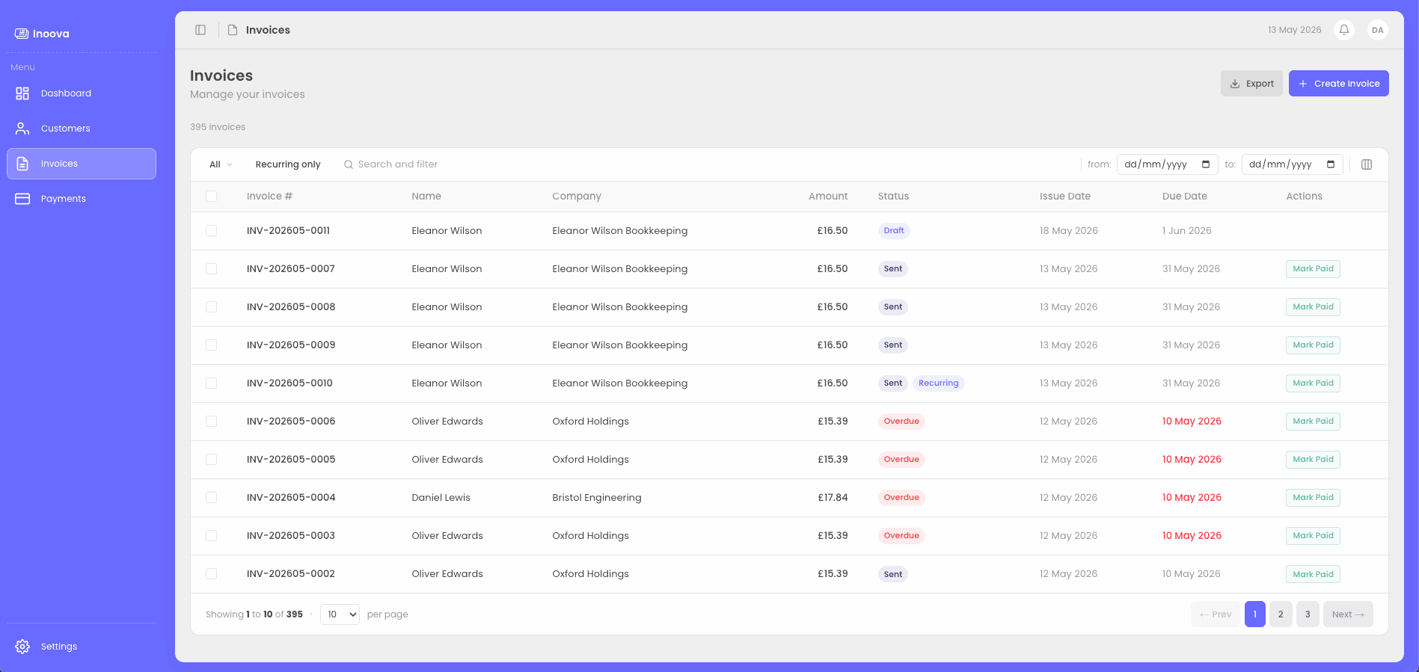Click the 'to' date input field
The height and width of the screenshot is (672, 1419).
pyautogui.click(x=1293, y=164)
